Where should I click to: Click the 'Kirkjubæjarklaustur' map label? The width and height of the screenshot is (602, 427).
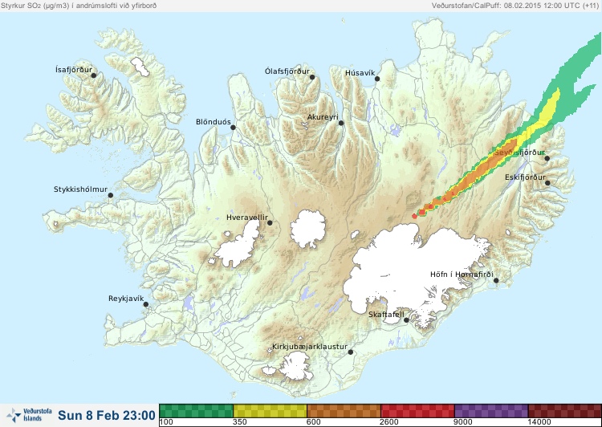click(310, 347)
